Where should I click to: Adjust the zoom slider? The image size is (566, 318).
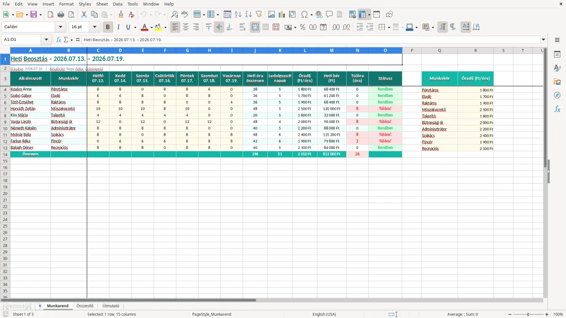pos(528,314)
